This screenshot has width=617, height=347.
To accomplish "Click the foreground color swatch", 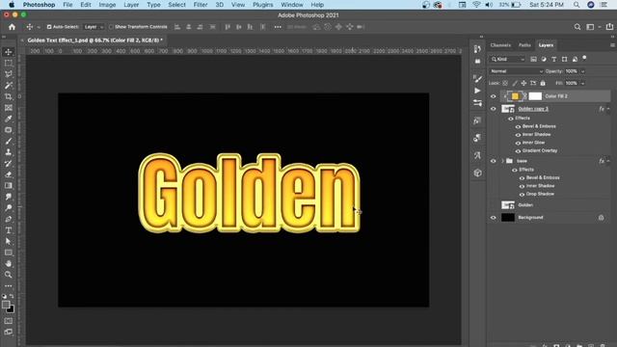I will pos(6,305).
